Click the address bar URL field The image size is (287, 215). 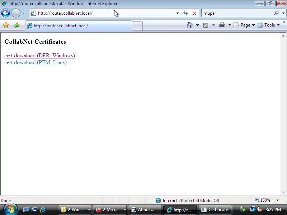tap(105, 13)
